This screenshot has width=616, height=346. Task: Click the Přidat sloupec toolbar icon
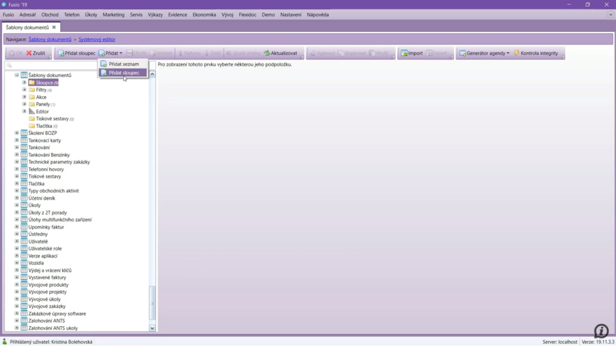60,53
